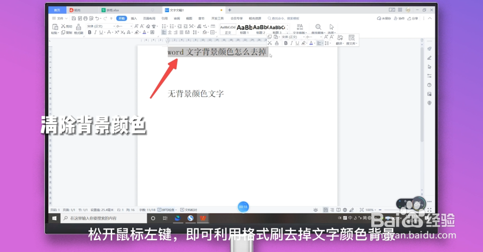This screenshot has width=483, height=252.
Task: Open Print Preview from quick access bar
Action: [x=92, y=18]
